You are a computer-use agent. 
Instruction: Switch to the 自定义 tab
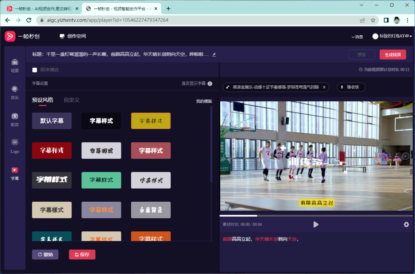click(x=71, y=100)
